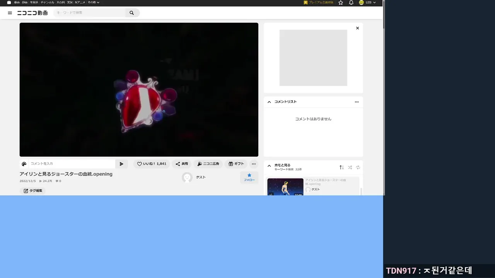495x278 pixels.
Task: Send comment with the arrow button
Action: click(x=121, y=164)
